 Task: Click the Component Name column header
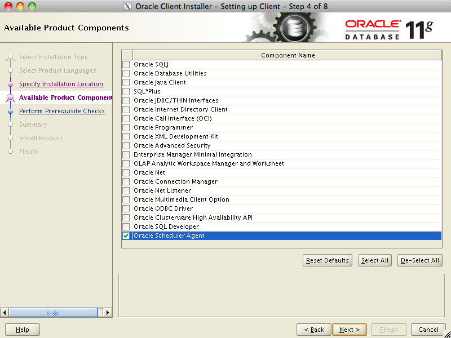tap(288, 55)
